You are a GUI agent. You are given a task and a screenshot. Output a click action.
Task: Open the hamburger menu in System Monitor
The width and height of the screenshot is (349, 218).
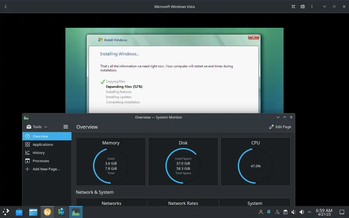coord(66,127)
